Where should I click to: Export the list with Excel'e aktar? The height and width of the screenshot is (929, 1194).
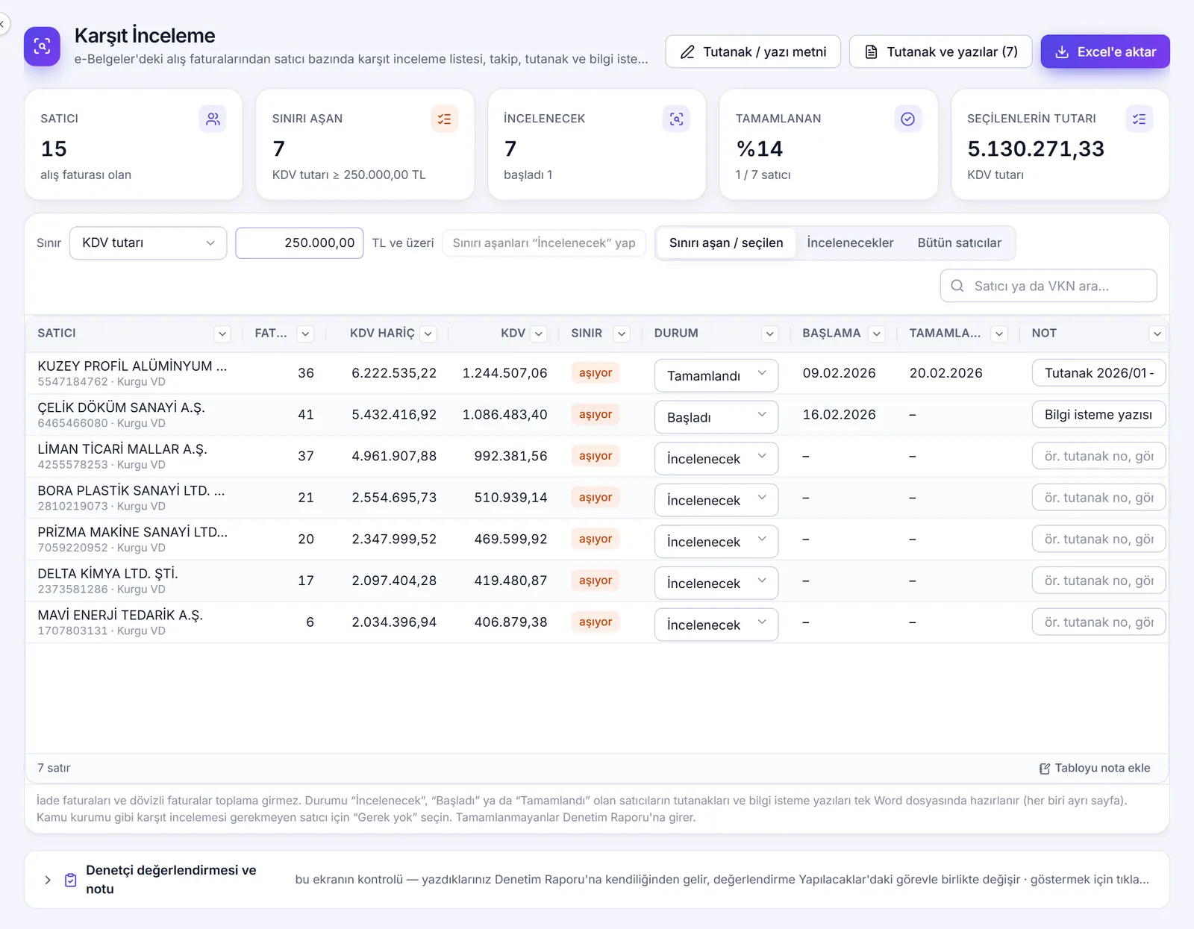(x=1105, y=51)
